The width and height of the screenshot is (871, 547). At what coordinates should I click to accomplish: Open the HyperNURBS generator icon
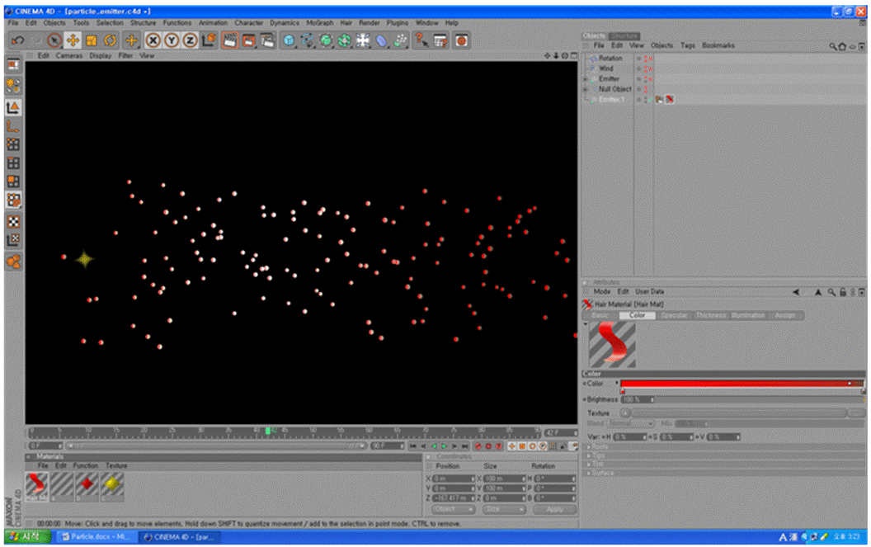click(x=326, y=40)
